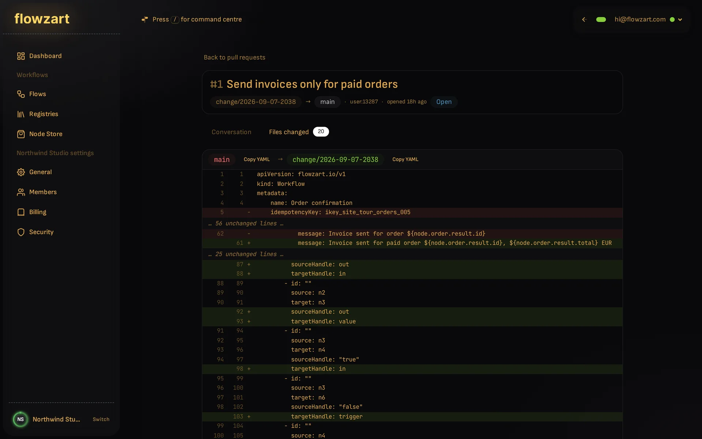The height and width of the screenshot is (439, 702).
Task: Click the Northwind Stu... workspace name
Action: pyautogui.click(x=56, y=419)
